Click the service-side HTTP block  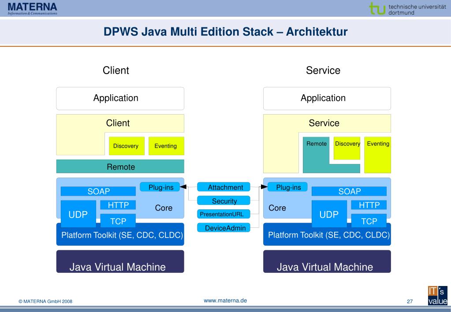tap(369, 205)
